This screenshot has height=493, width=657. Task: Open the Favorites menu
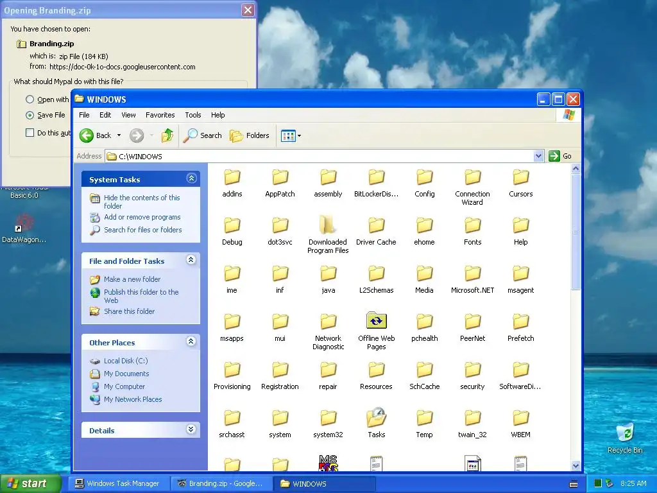tap(160, 115)
